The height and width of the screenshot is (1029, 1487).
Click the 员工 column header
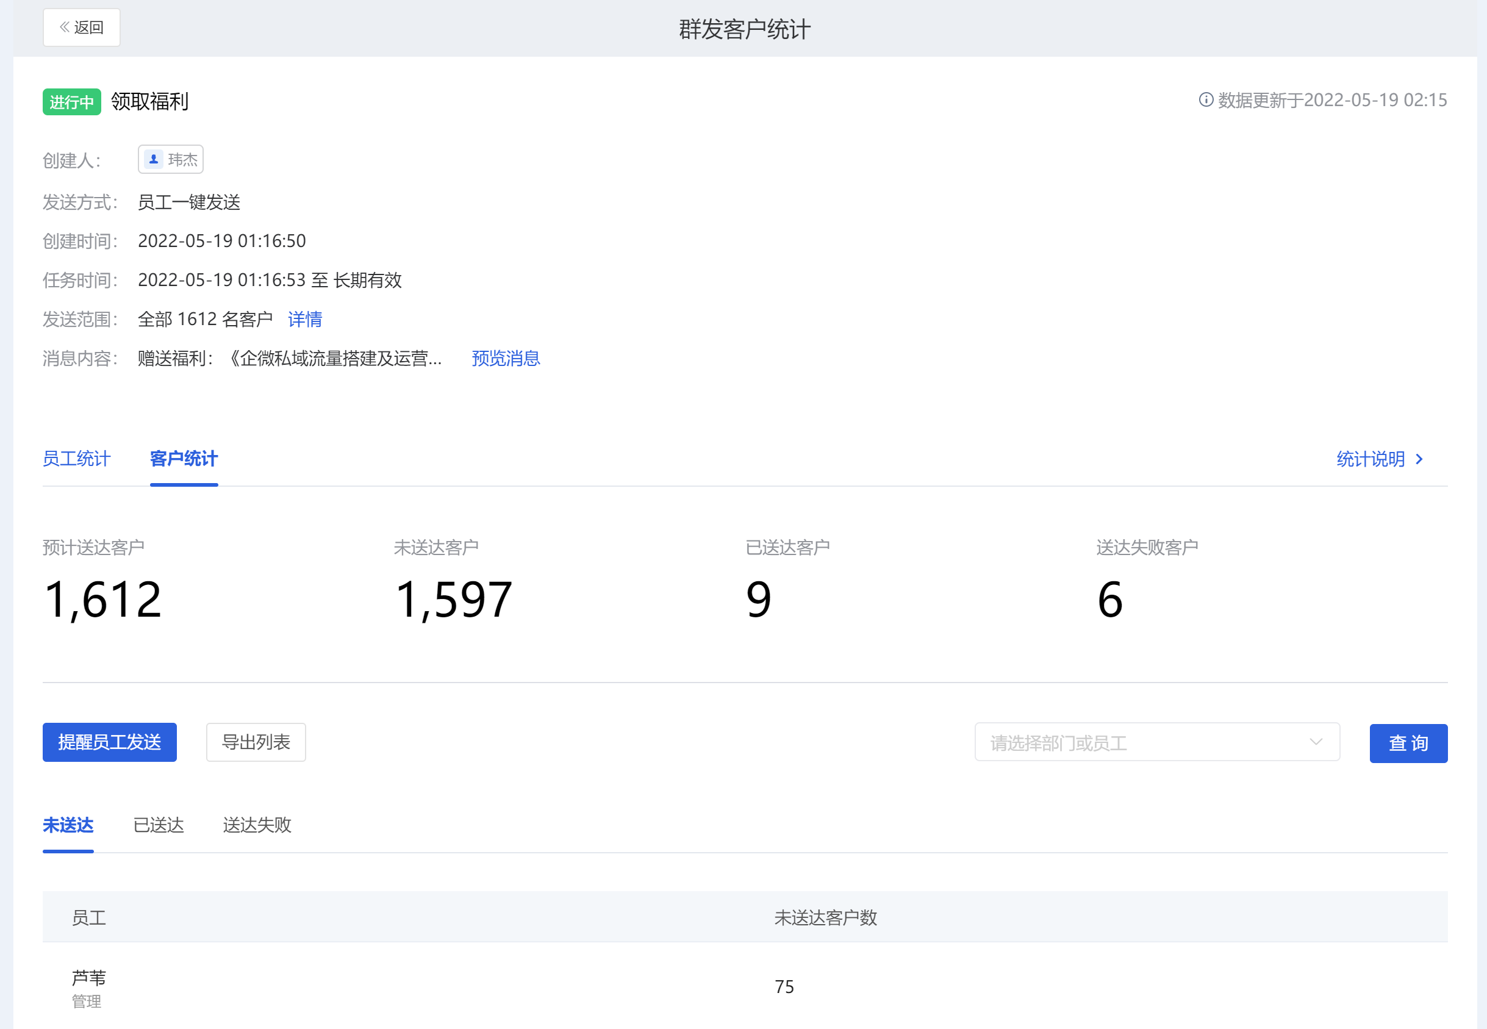(x=89, y=918)
